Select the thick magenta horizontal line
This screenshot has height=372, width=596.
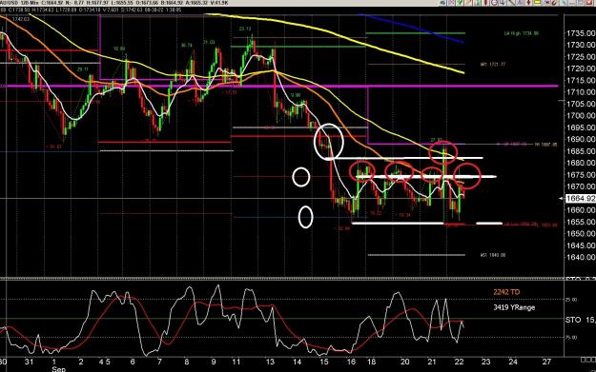click(x=279, y=87)
